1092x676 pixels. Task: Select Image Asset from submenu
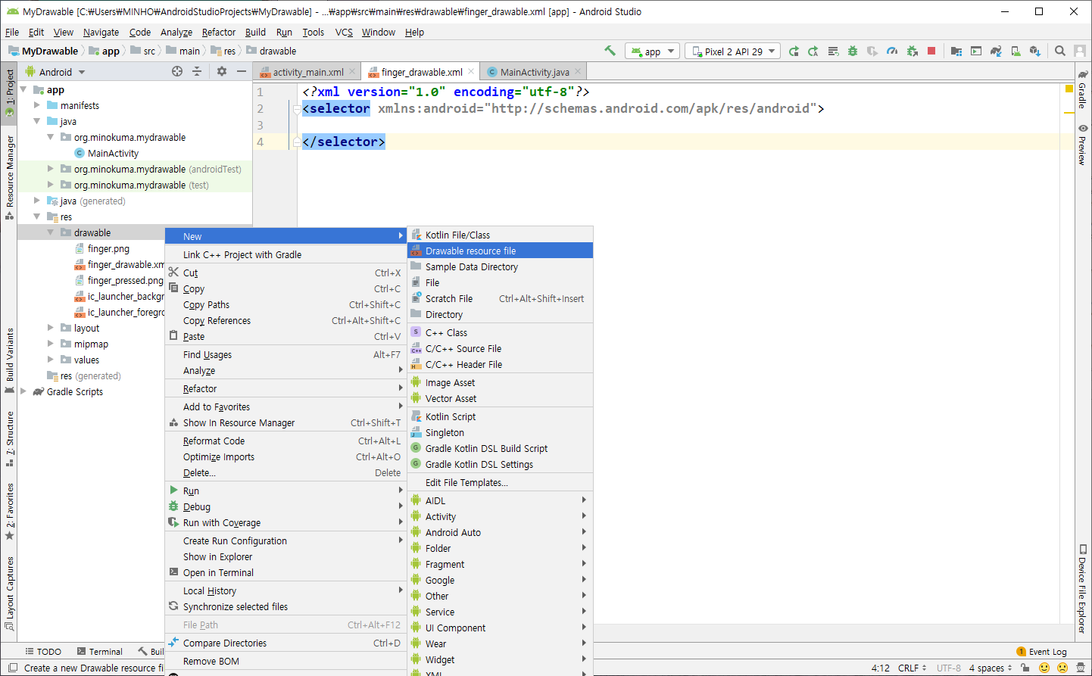click(x=501, y=382)
